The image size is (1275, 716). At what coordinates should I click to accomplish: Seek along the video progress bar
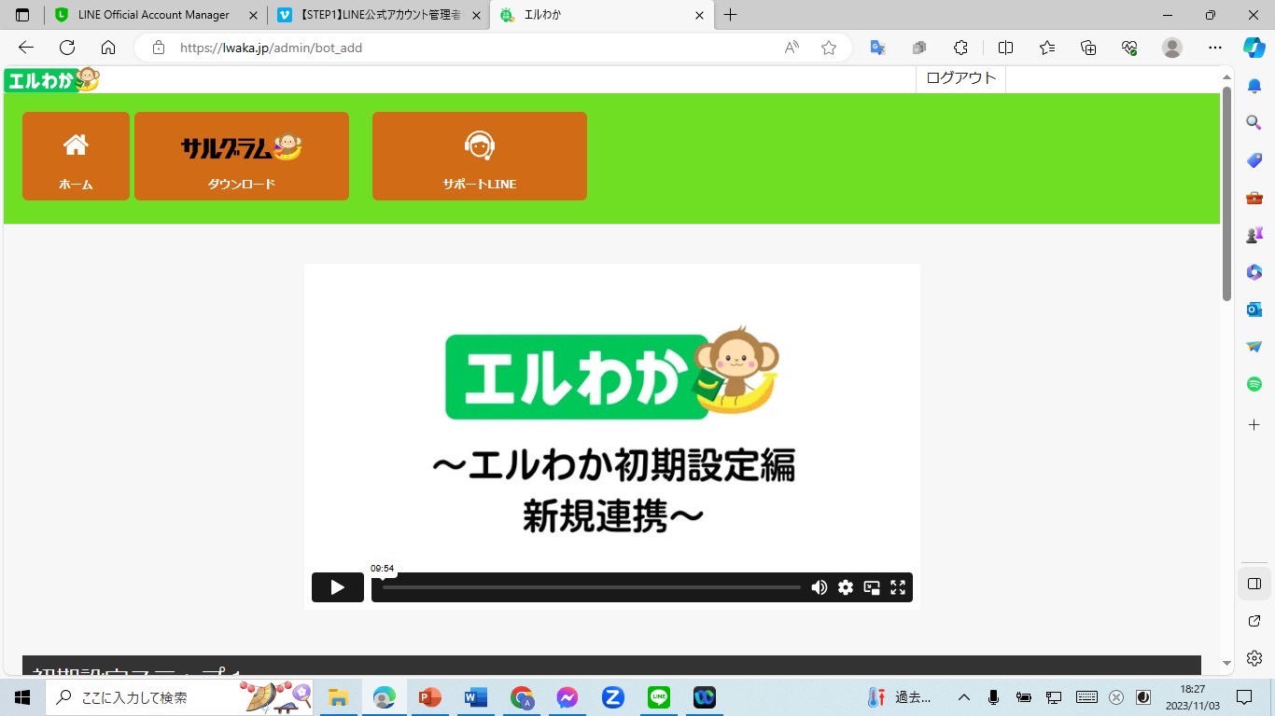click(591, 587)
